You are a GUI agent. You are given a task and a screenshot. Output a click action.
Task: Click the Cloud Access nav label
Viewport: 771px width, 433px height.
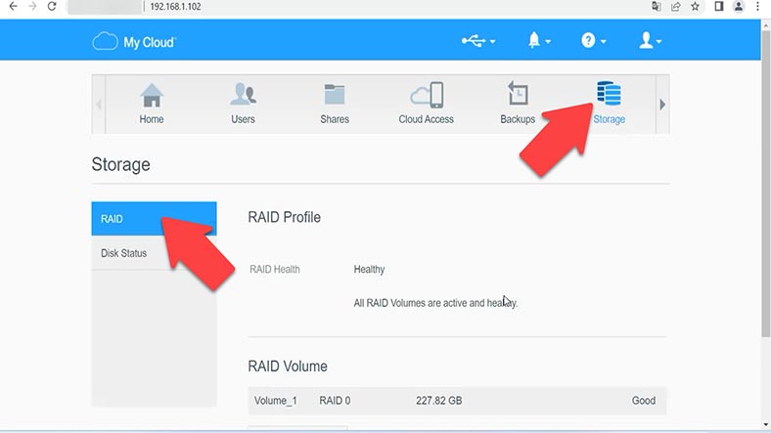point(427,119)
